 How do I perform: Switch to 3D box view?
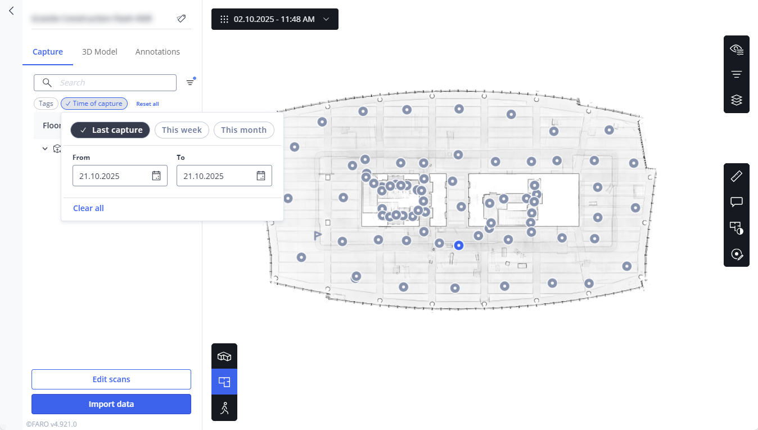click(224, 356)
